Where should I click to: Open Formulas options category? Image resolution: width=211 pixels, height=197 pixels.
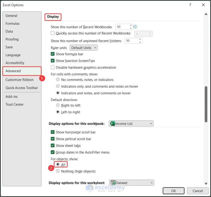(22, 24)
